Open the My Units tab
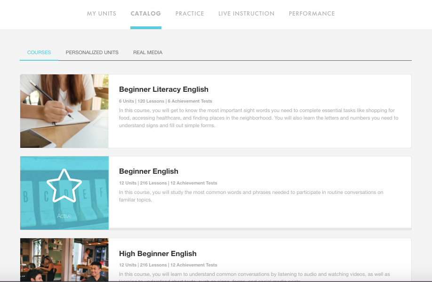The height and width of the screenshot is (282, 432). 101,14
